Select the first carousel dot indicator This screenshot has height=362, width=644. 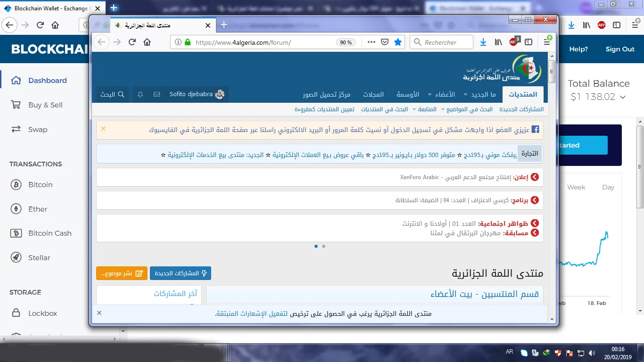point(316,246)
